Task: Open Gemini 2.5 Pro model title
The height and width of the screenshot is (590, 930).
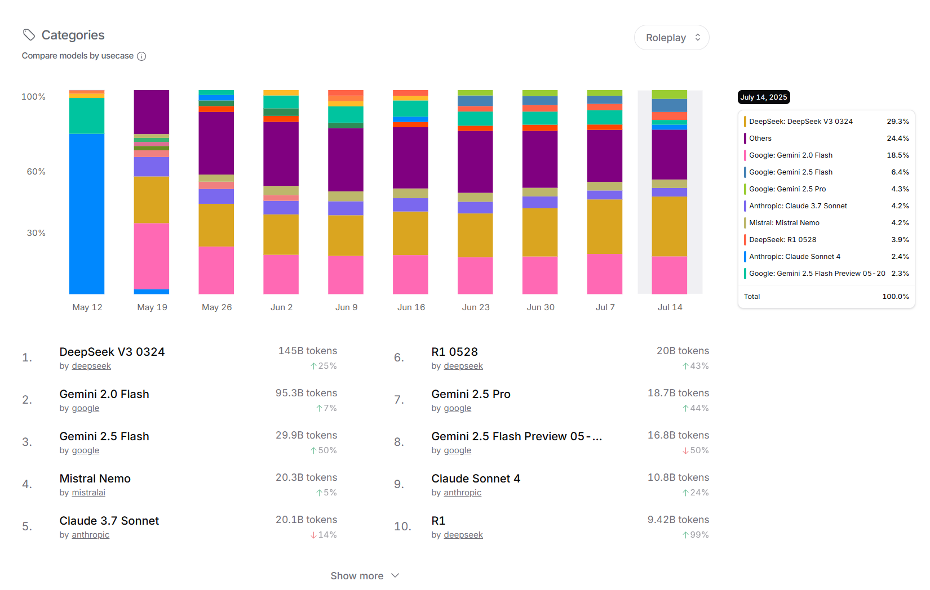Action: (471, 394)
